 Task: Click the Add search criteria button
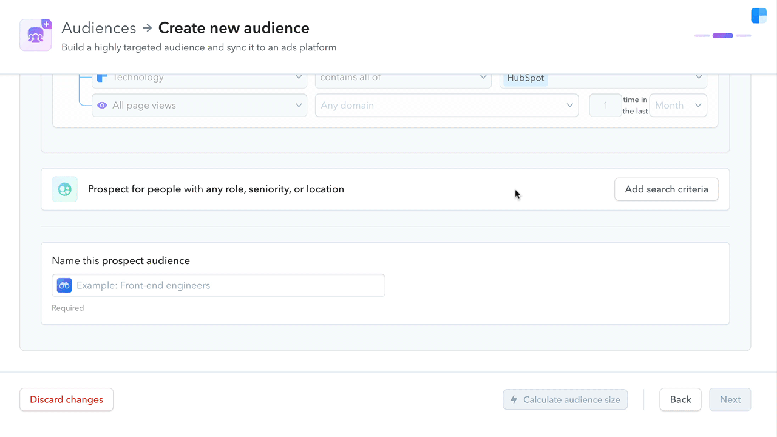tap(667, 189)
